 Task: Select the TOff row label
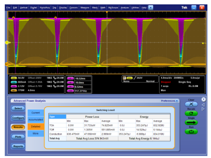coord(52,130)
